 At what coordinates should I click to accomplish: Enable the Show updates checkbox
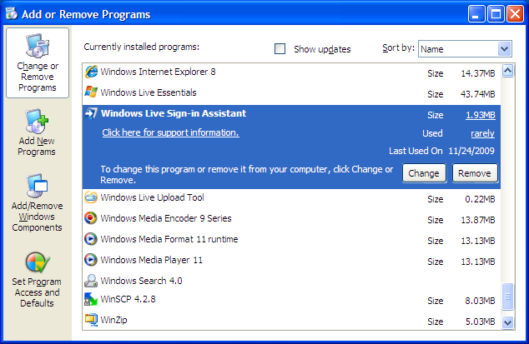(x=280, y=49)
